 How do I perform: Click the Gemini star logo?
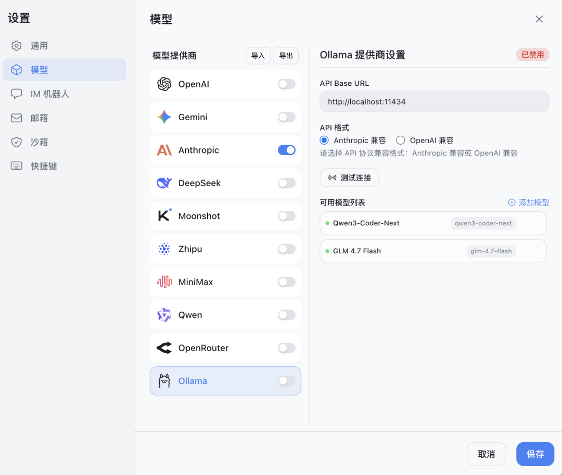point(164,117)
